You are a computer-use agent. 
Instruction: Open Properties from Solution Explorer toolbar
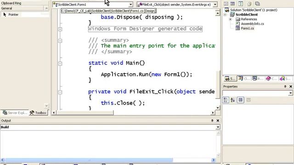(x=257, y=4)
